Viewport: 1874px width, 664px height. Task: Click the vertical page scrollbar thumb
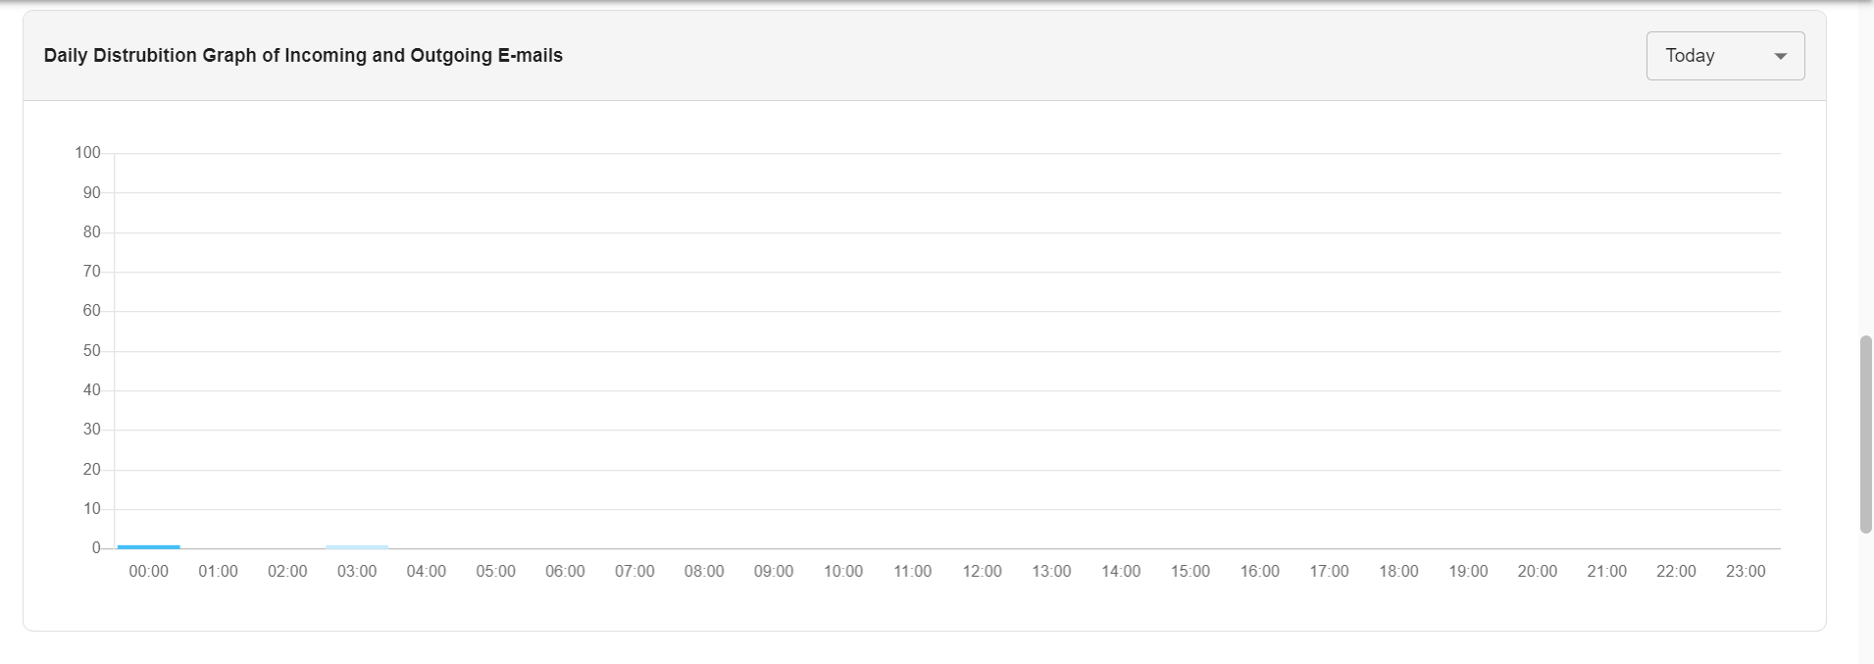1866,434
